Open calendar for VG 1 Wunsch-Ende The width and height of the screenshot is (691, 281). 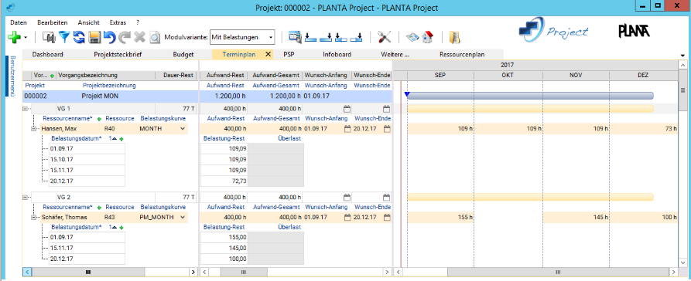point(386,109)
